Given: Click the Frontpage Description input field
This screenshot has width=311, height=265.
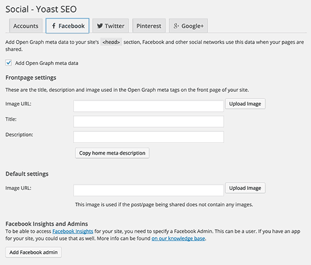Looking at the screenshot, I should tap(148, 137).
